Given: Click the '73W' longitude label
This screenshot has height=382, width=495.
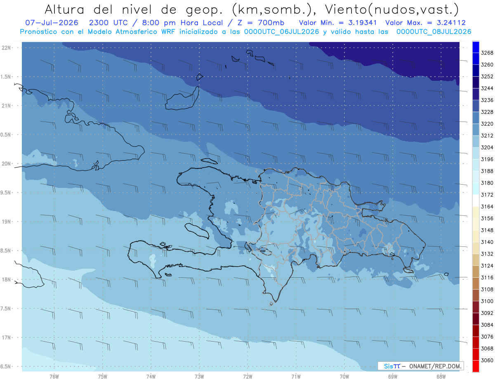Looking at the screenshot, I should tap(199, 376).
